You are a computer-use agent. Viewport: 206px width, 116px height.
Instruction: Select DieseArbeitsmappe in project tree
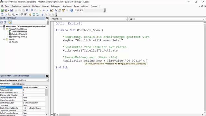click(19, 32)
